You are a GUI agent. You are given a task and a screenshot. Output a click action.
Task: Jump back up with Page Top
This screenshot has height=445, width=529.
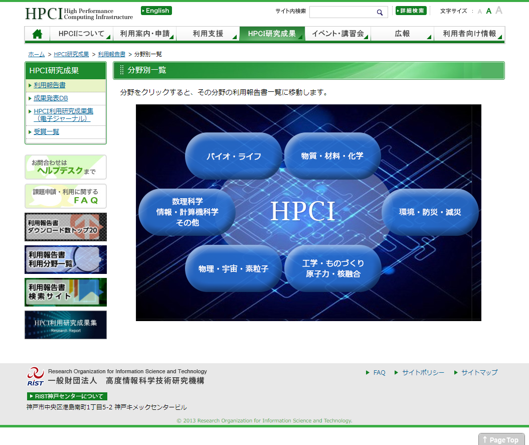click(501, 439)
